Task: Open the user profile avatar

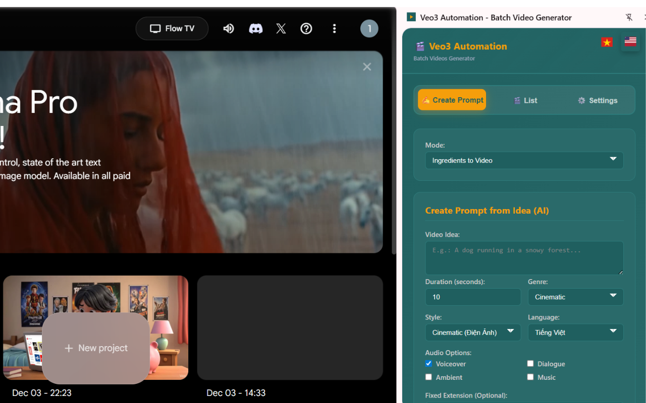Action: pyautogui.click(x=369, y=29)
